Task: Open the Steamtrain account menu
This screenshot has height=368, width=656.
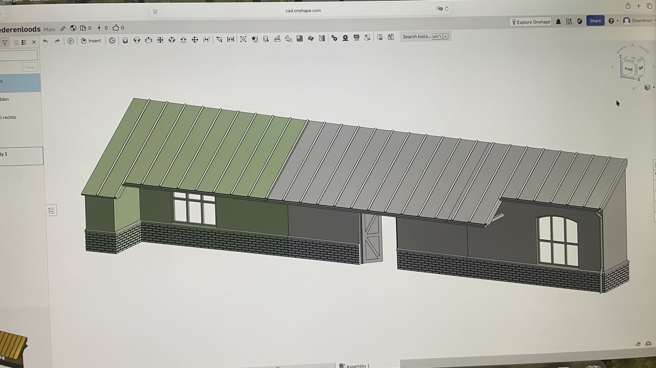Action: pyautogui.click(x=638, y=21)
